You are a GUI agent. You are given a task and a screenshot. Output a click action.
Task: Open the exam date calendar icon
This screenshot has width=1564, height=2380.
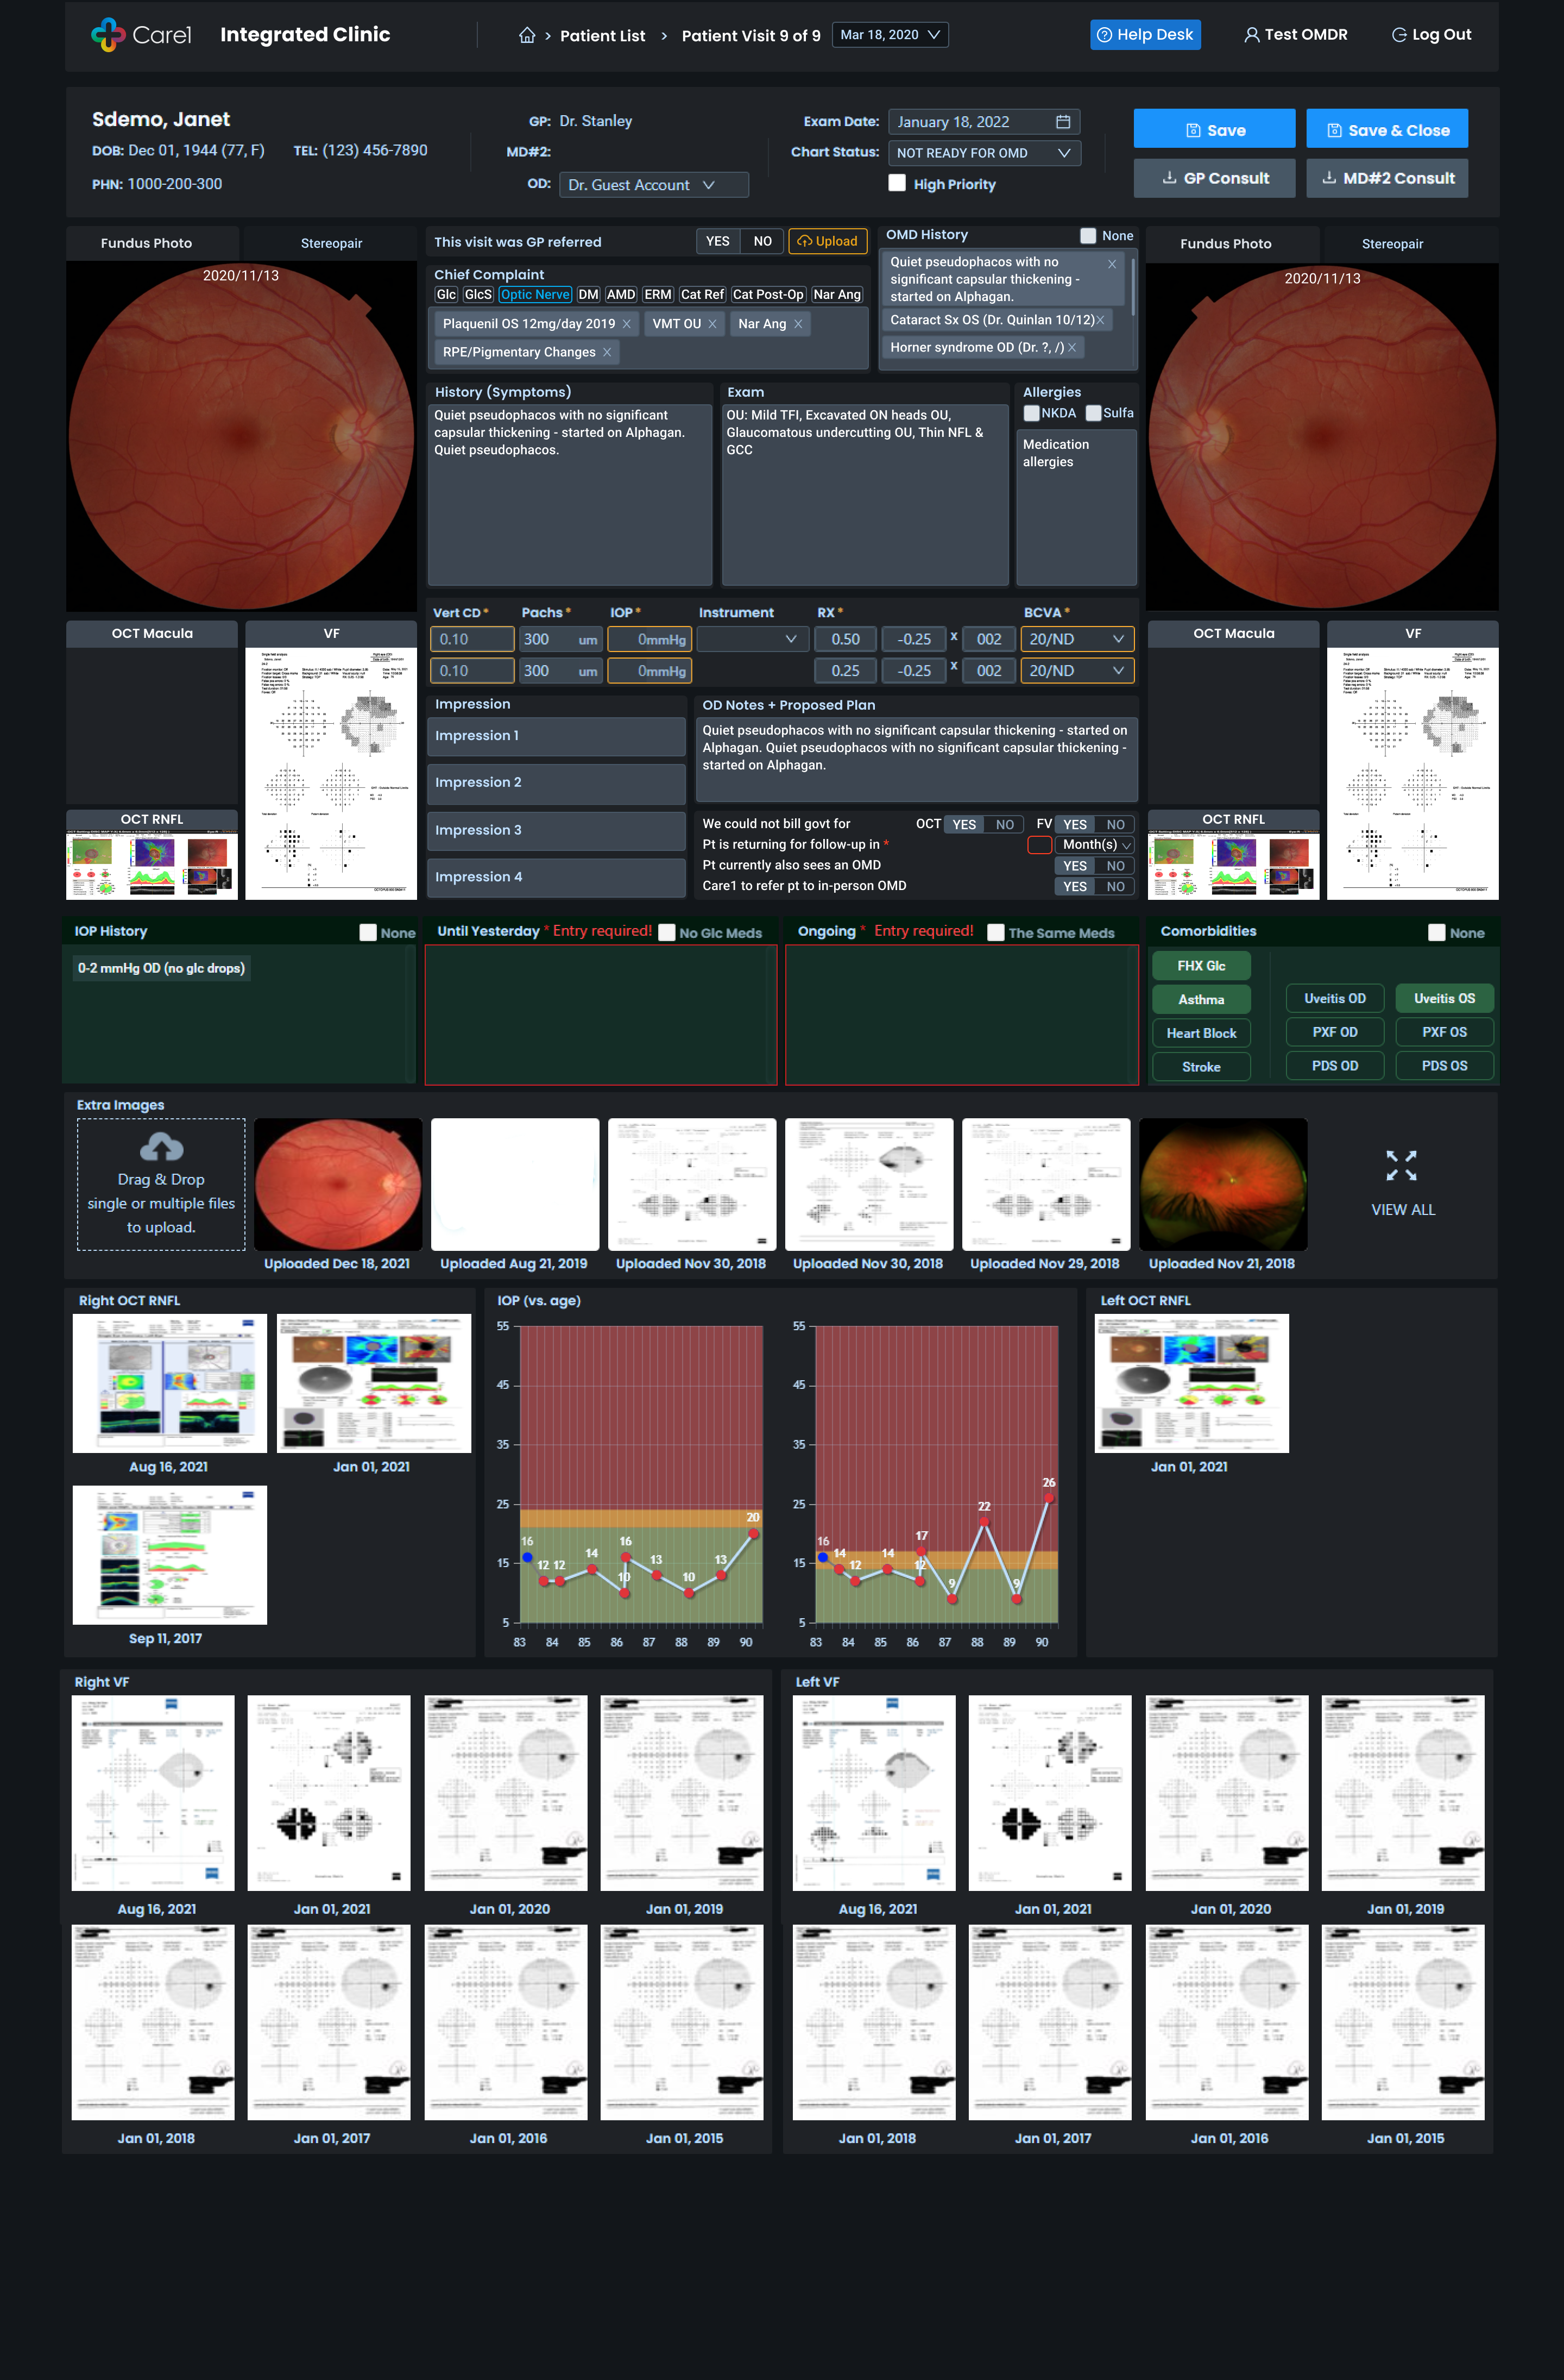pyautogui.click(x=1062, y=122)
